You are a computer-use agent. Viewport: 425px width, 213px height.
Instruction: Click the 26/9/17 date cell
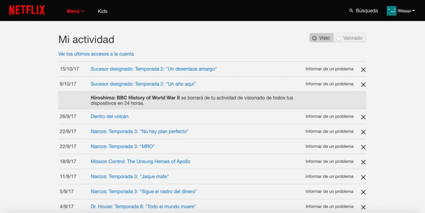coord(68,116)
